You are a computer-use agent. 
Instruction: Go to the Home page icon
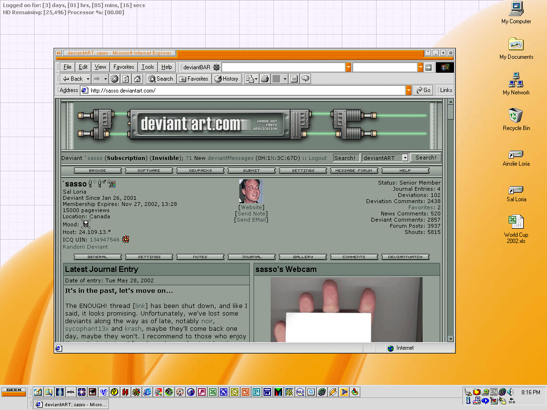click(x=137, y=79)
